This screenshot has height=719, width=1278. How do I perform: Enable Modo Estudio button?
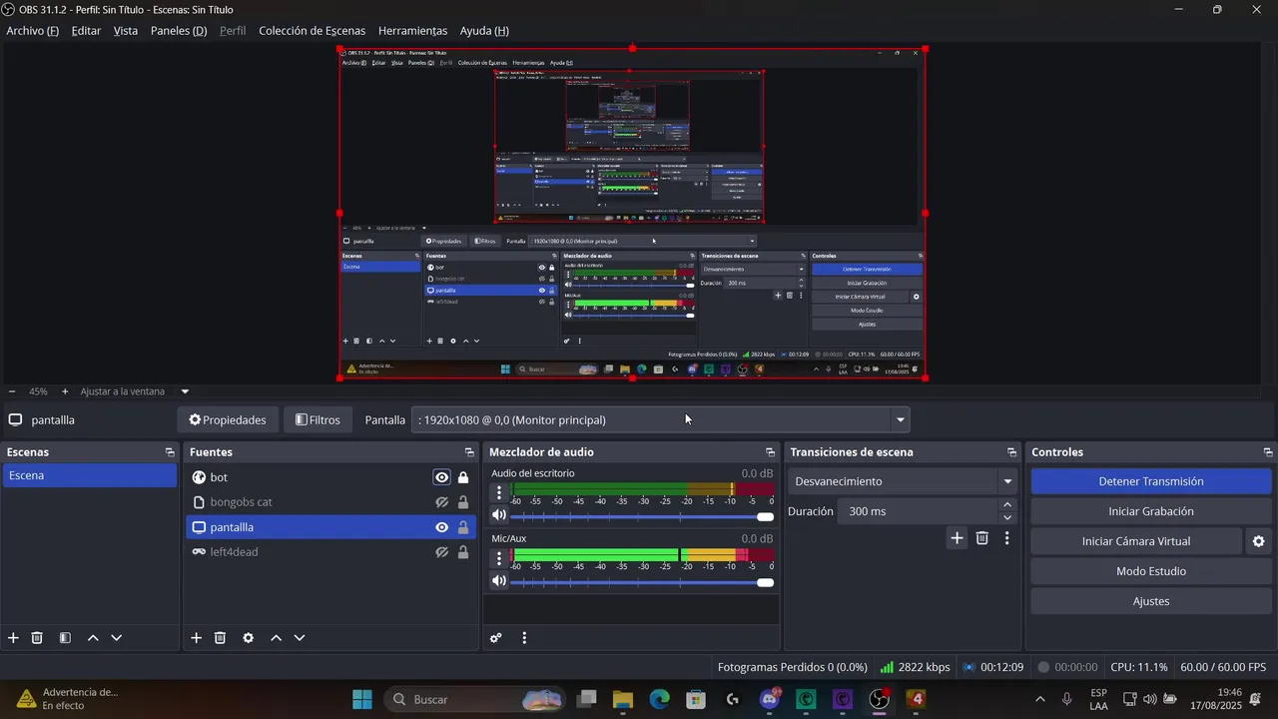(1151, 571)
